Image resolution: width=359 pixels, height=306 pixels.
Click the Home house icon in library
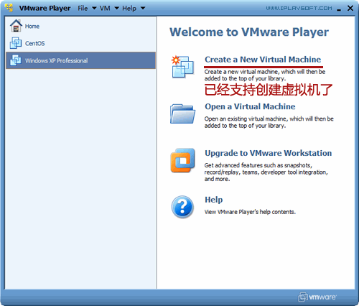tap(16, 26)
